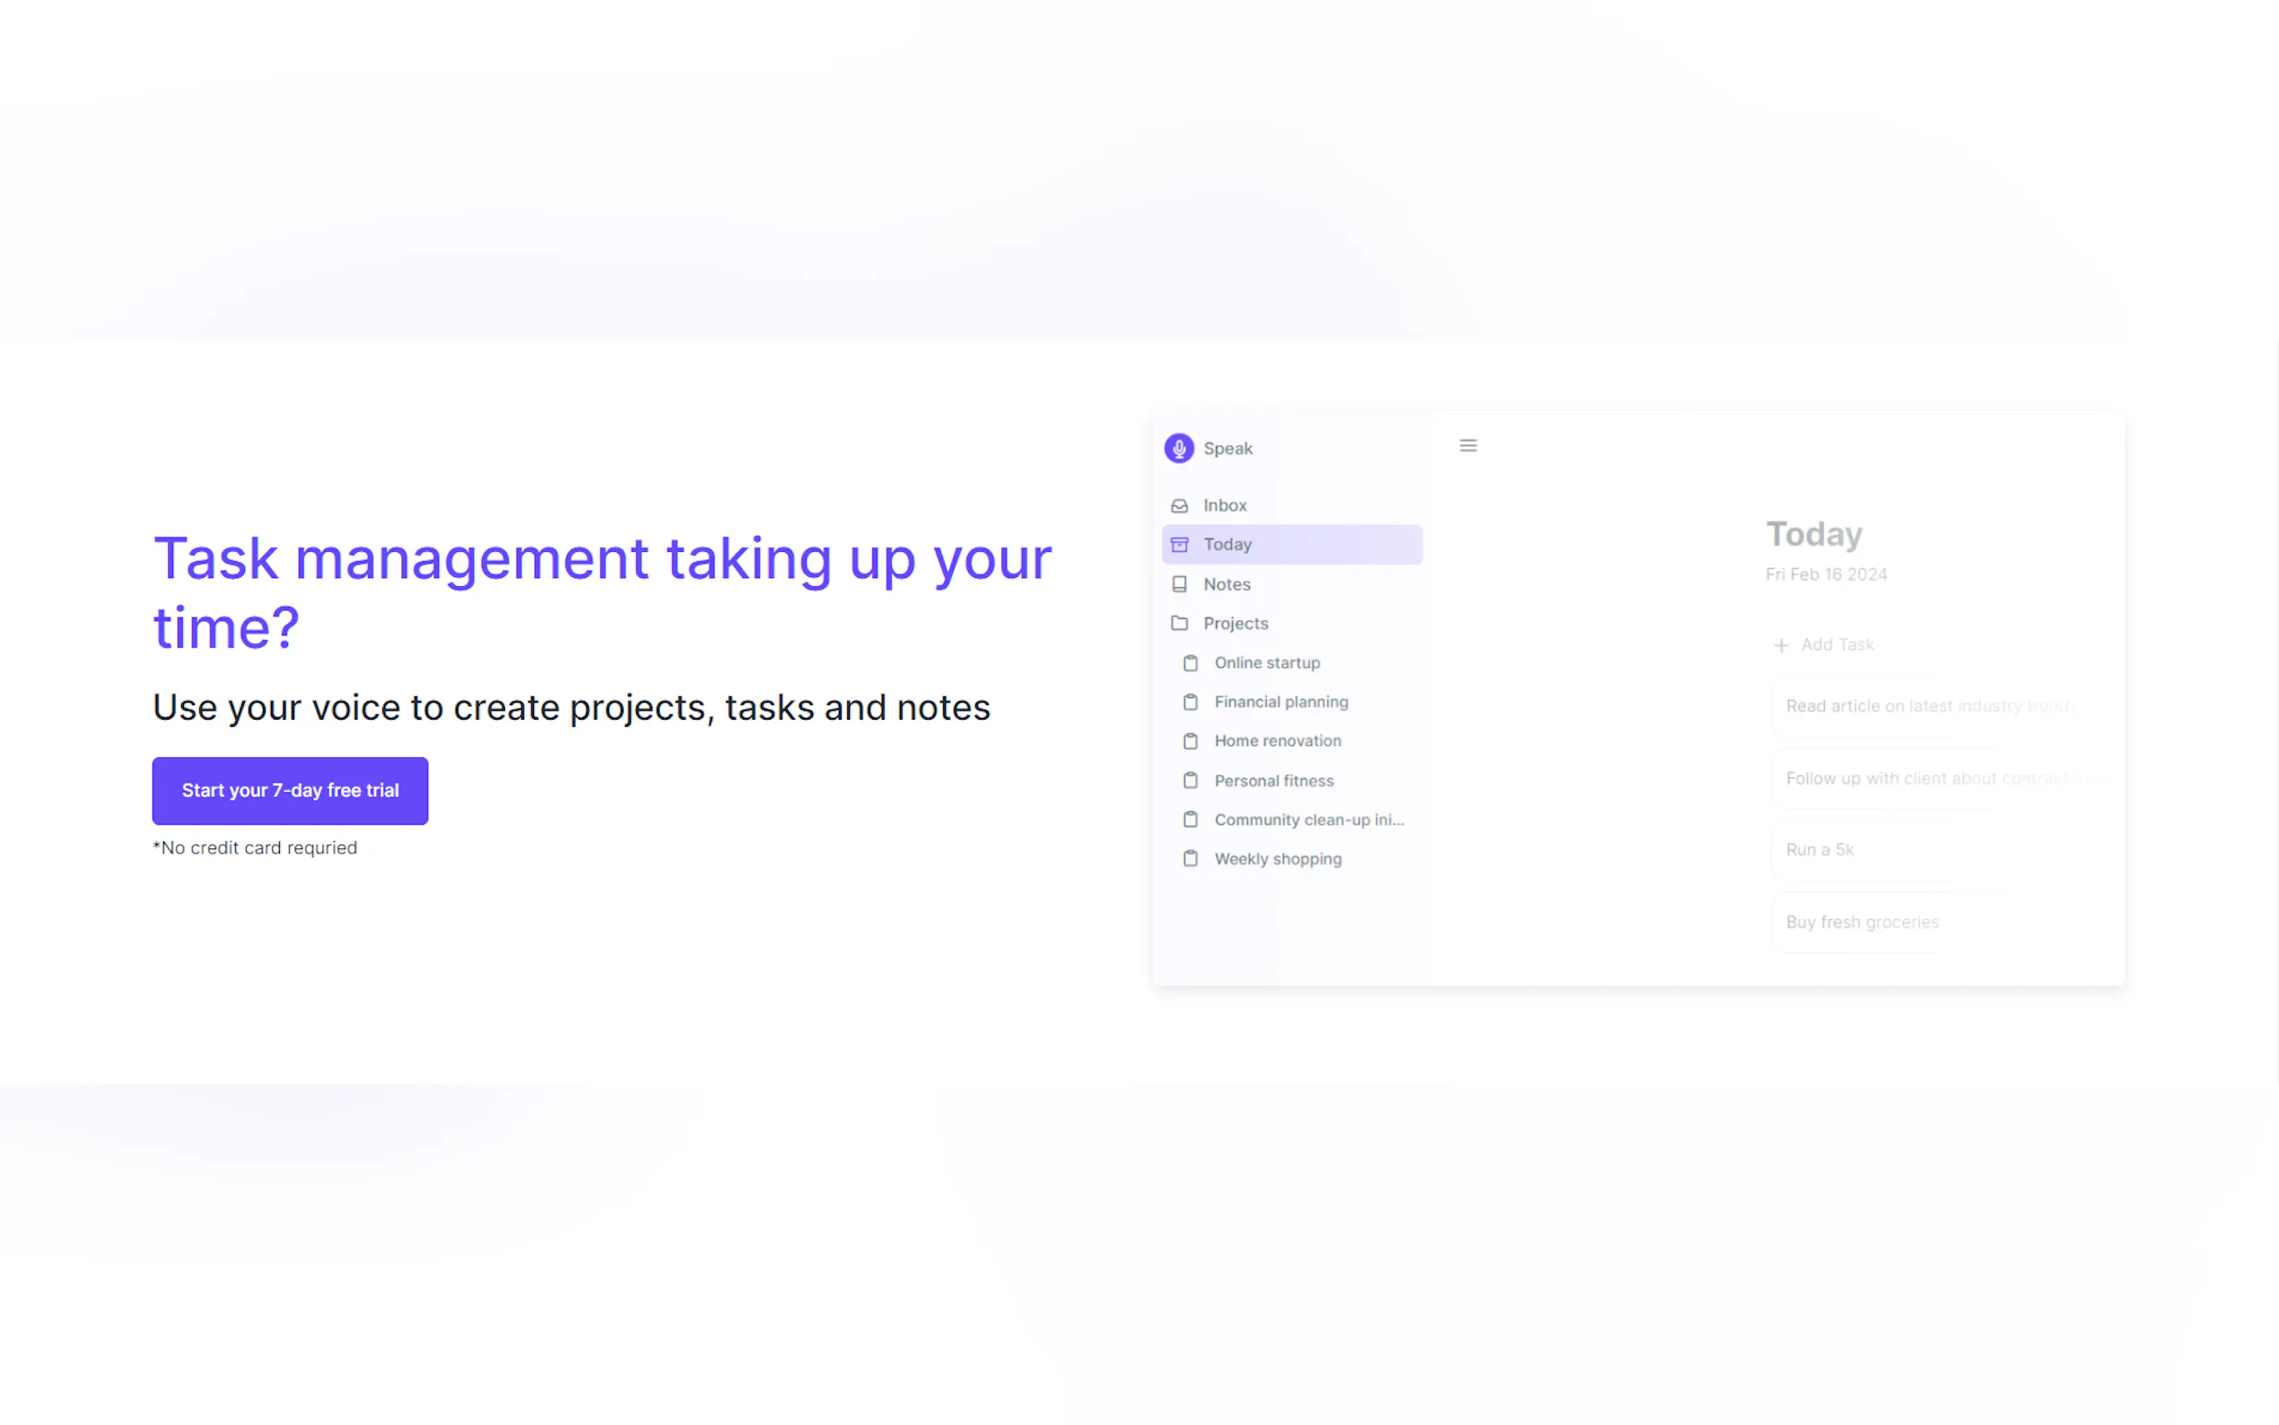
Task: Click the Projects folder icon
Action: 1179,623
